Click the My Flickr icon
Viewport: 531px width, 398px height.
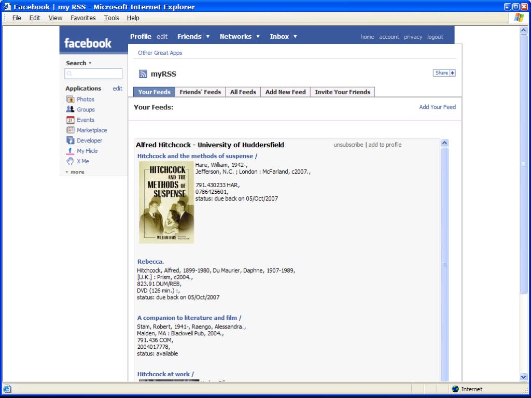70,151
